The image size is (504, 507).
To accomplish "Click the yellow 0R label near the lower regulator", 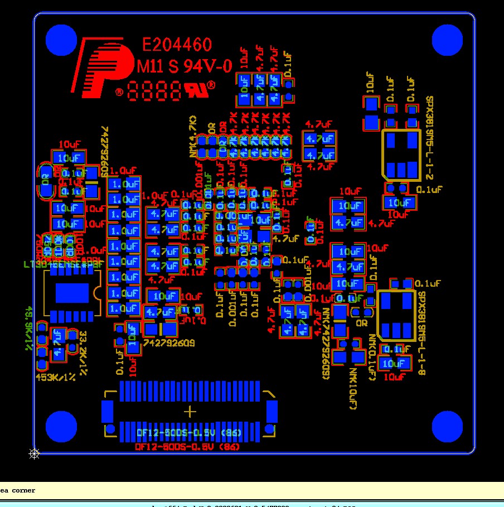I will pos(361,323).
